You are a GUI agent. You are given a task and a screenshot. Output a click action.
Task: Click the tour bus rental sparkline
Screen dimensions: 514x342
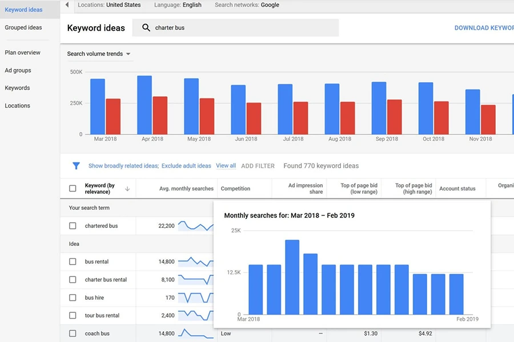pos(195,315)
